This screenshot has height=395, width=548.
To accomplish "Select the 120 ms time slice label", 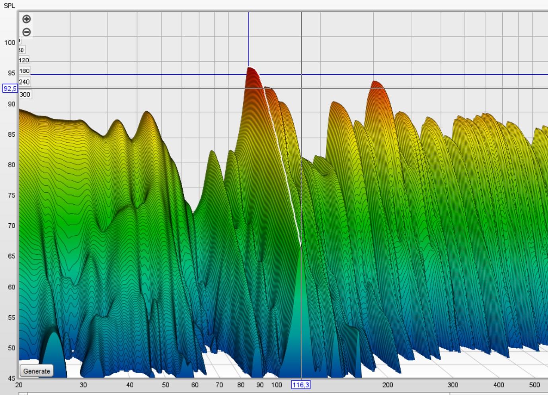I will 24,60.
